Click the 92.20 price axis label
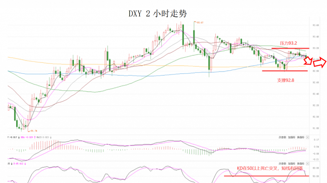327x183 pixels. 315,105
